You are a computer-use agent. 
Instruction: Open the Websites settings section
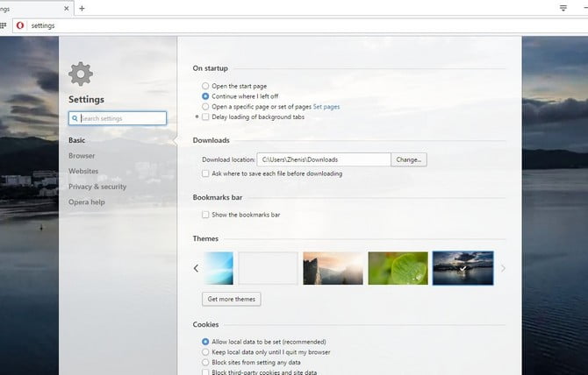83,171
